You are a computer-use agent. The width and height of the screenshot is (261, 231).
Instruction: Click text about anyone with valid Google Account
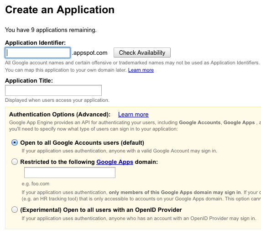pos(120,151)
